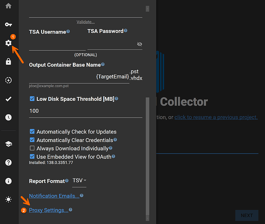The width and height of the screenshot is (265, 224).
Task: Toggle TSA Password visibility eye icon
Action: (139, 44)
